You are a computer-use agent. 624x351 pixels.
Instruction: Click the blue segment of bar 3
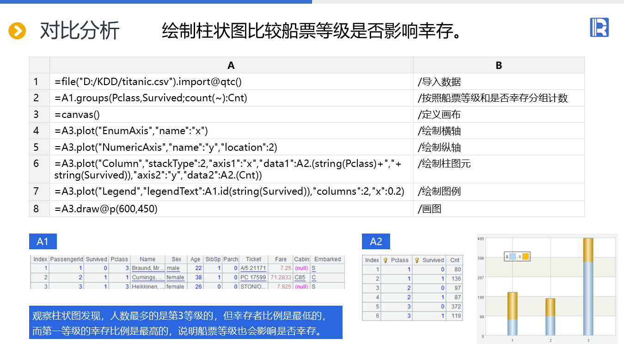click(x=588, y=299)
